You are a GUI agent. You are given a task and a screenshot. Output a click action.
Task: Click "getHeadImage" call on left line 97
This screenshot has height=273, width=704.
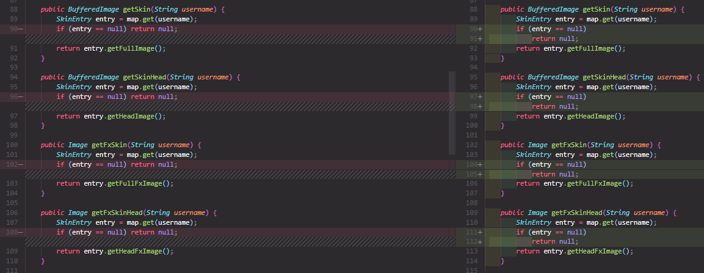(131, 116)
